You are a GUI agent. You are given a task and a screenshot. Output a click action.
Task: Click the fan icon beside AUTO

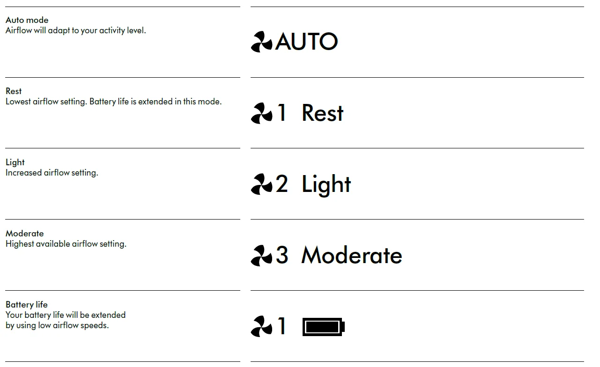click(x=261, y=42)
